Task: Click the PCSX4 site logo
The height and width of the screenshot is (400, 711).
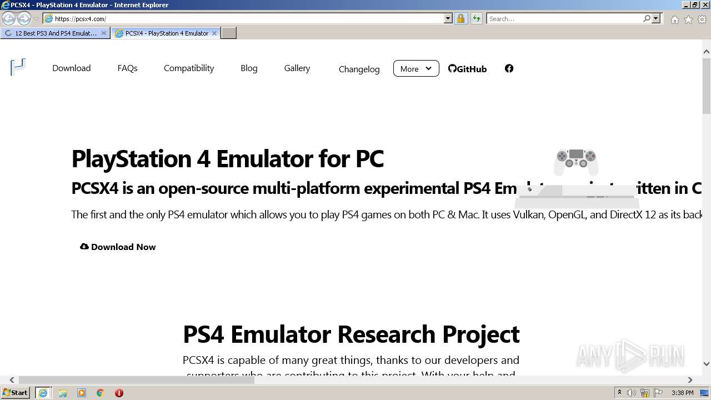Action: point(18,67)
